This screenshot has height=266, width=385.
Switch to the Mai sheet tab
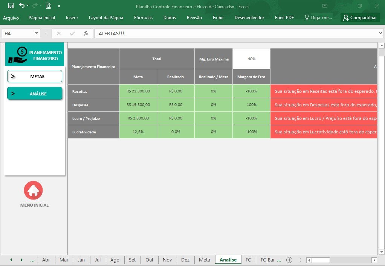64,260
